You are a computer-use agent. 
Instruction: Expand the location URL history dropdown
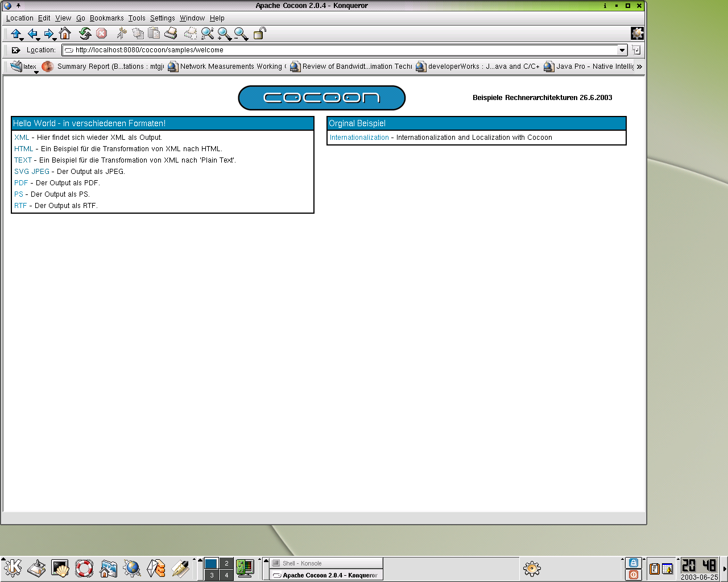(622, 50)
